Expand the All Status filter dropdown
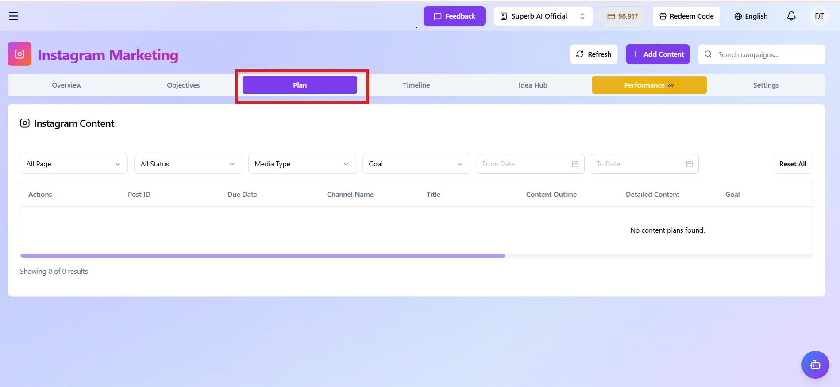This screenshot has width=840, height=387. pyautogui.click(x=188, y=164)
